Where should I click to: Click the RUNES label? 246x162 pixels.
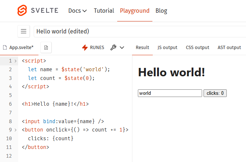pyautogui.click(x=97, y=48)
